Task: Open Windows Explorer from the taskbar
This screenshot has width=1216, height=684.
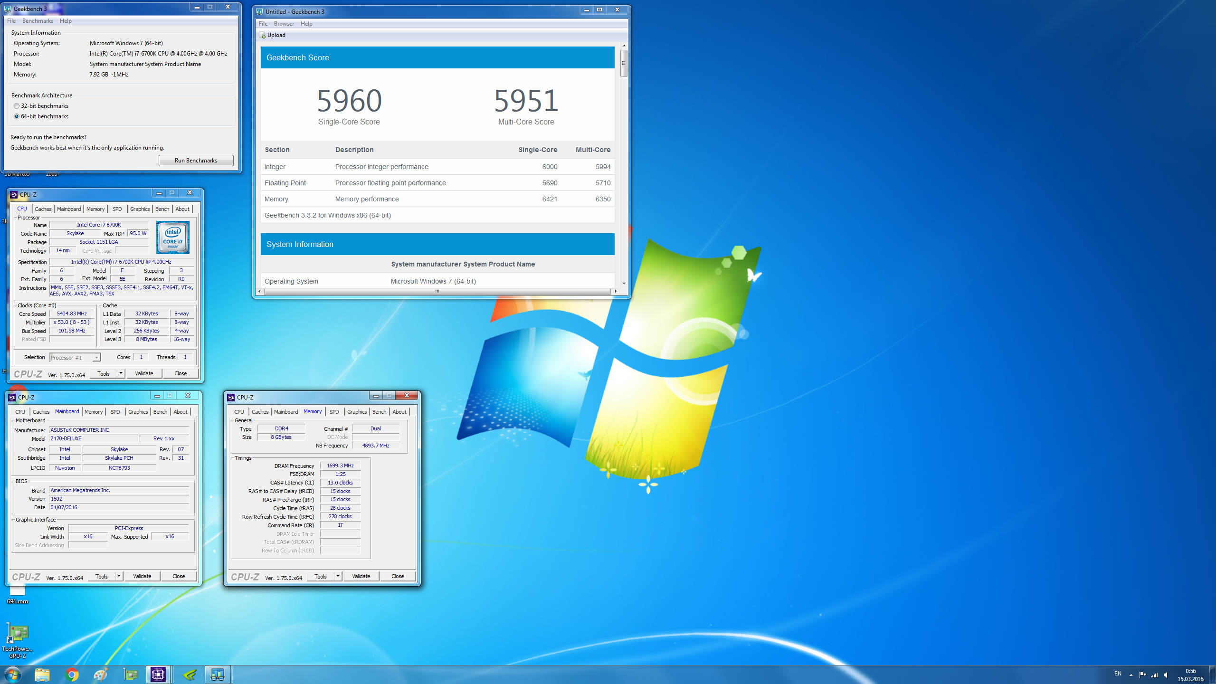Action: (42, 674)
